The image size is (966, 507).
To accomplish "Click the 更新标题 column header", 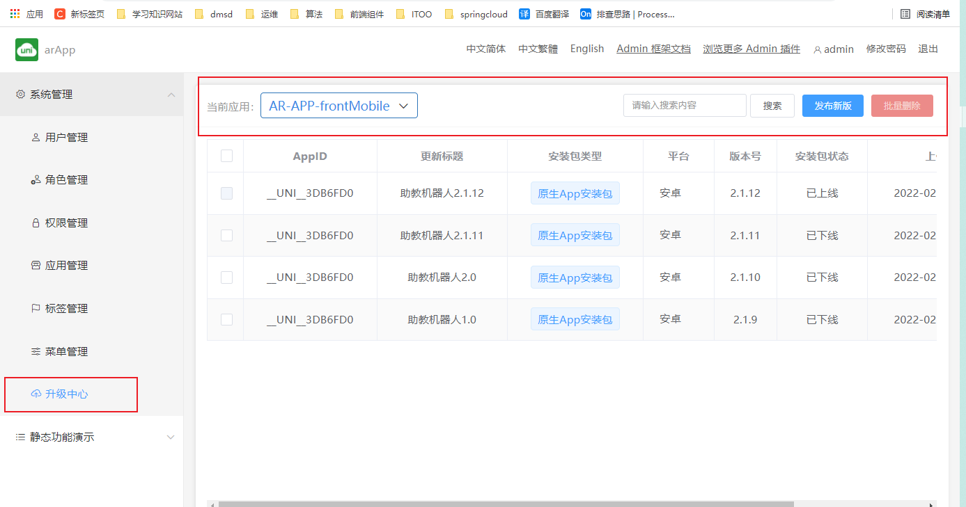I will click(442, 156).
